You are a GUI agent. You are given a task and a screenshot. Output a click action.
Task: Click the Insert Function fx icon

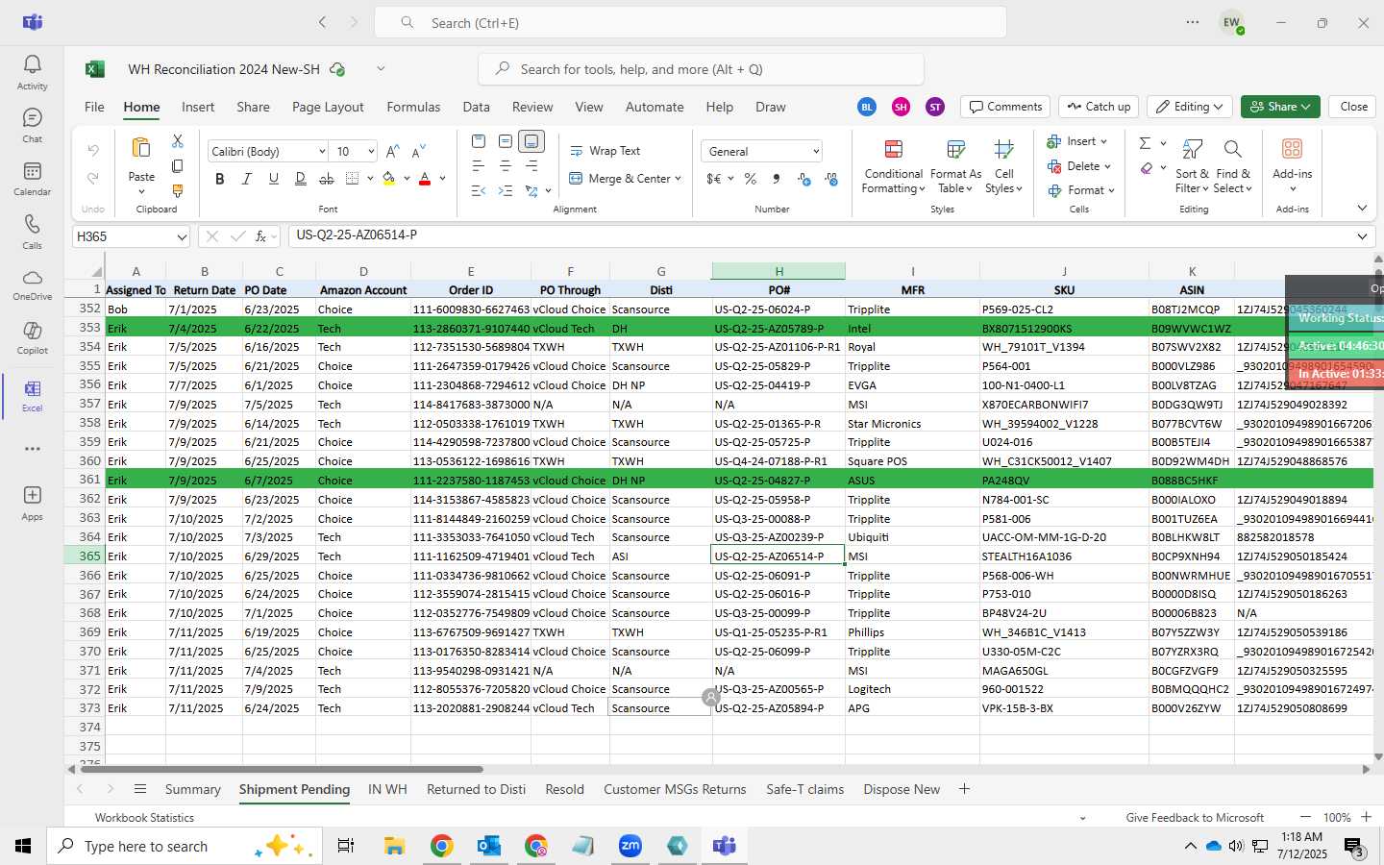260,236
